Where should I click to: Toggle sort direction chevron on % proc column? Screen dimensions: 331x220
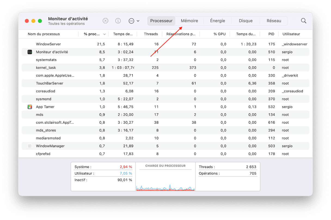(105, 34)
